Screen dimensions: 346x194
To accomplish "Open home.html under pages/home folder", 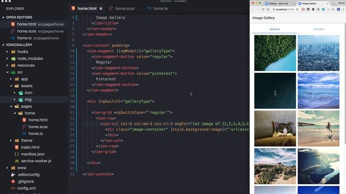I will coord(38,120).
